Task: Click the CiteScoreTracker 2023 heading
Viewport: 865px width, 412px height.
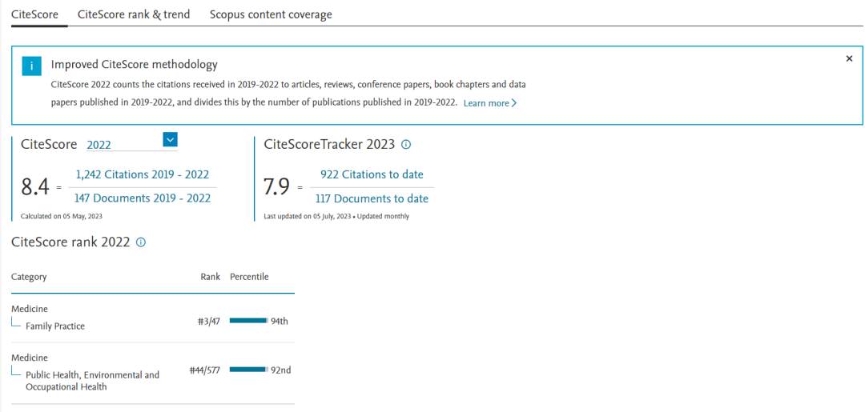Action: pos(329,144)
